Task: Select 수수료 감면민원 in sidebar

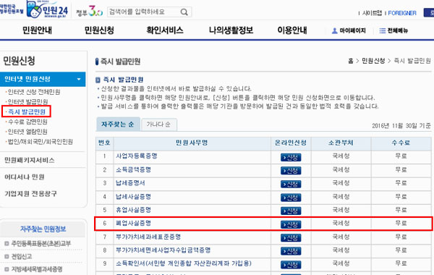Action: click(x=27, y=122)
